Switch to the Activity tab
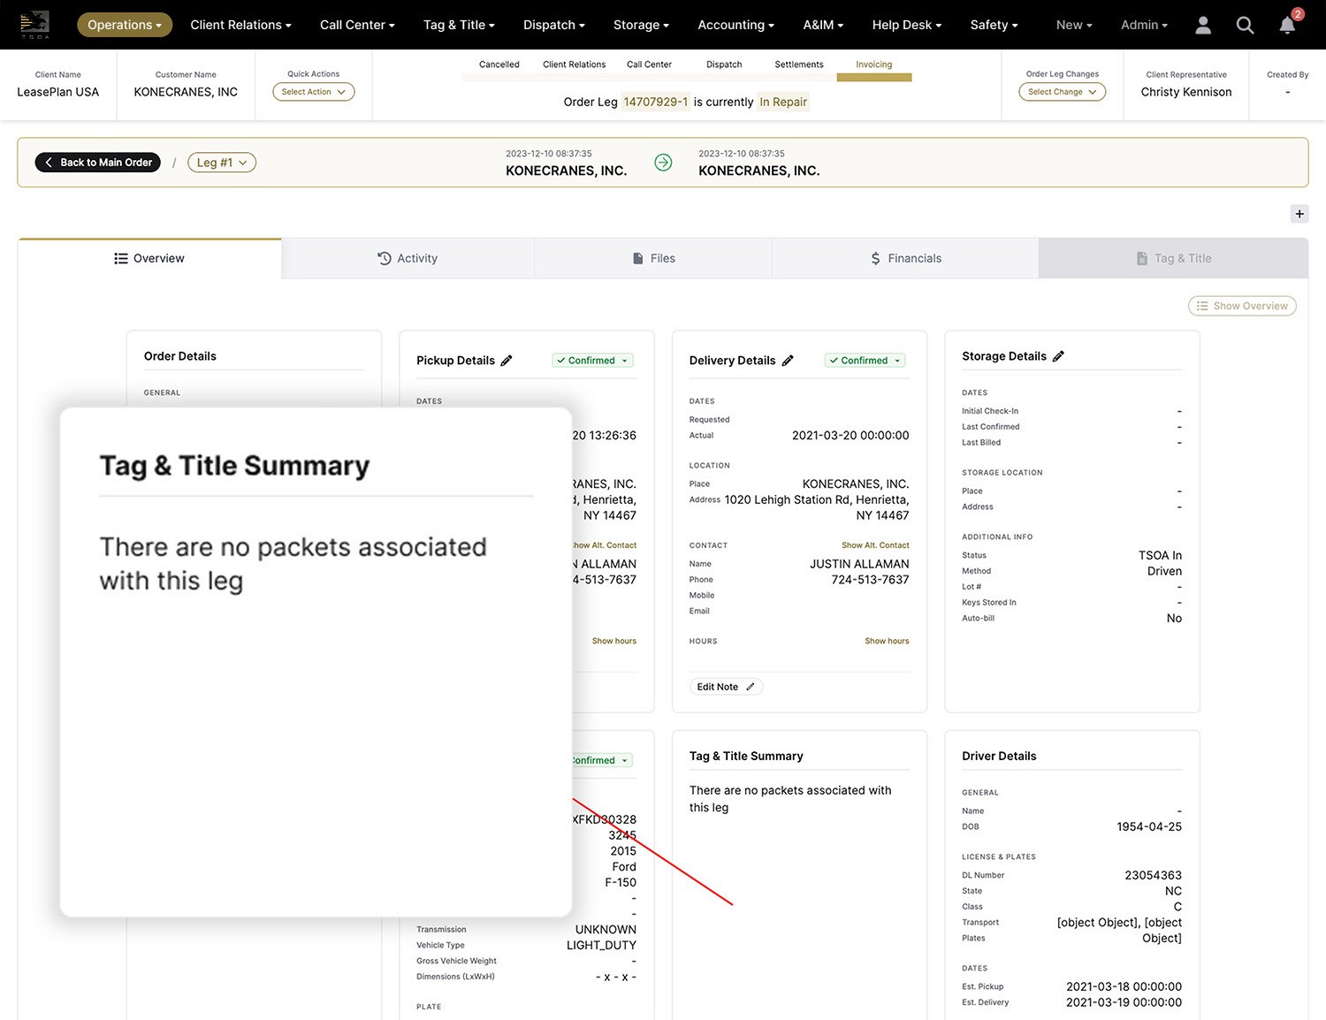Image resolution: width=1326 pixels, height=1020 pixels. point(408,258)
